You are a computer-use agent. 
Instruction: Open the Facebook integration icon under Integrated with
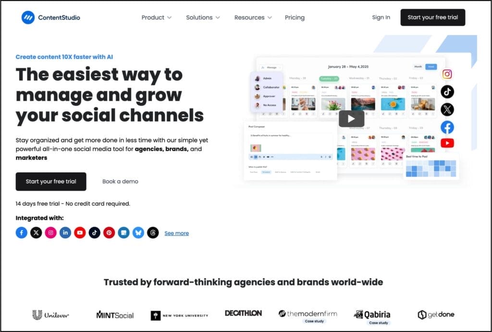pyautogui.click(x=21, y=233)
